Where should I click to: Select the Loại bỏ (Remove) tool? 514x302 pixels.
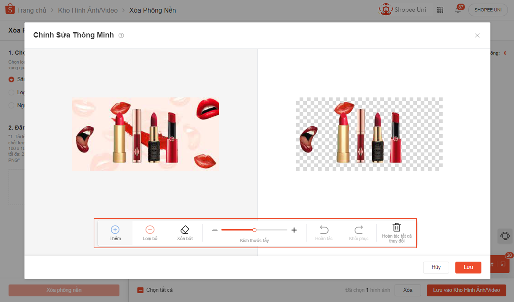(x=150, y=233)
